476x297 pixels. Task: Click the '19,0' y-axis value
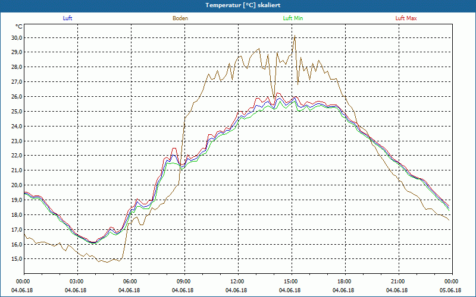[17, 200]
